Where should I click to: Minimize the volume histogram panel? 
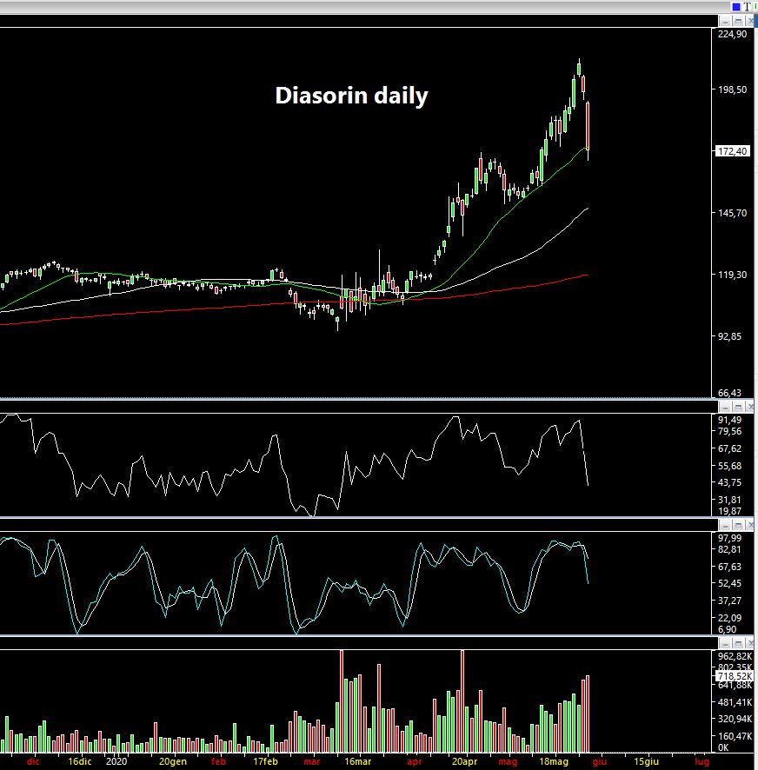[725, 643]
